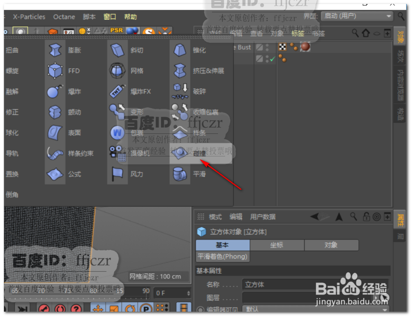
Task: Select the 爆炸 bomb icon
Action: pos(55,91)
